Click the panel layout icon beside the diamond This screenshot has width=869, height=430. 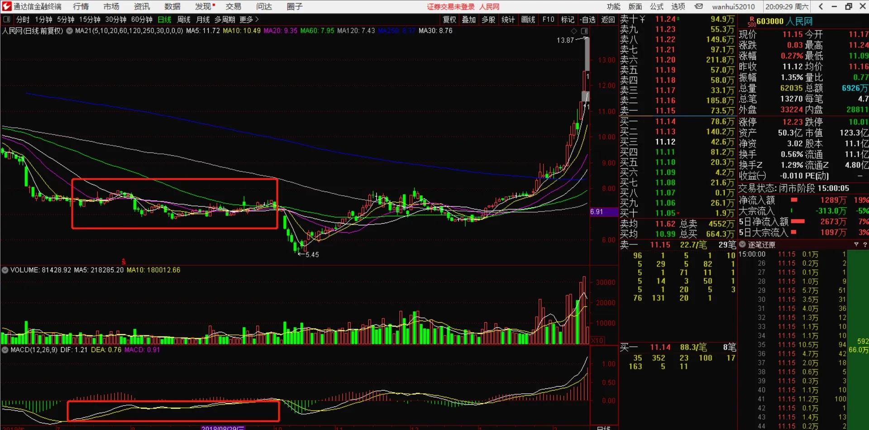584,31
